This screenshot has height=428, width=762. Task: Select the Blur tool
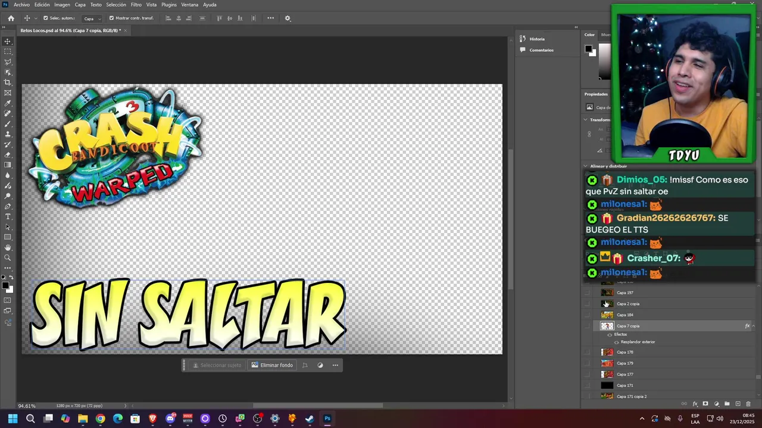point(8,175)
